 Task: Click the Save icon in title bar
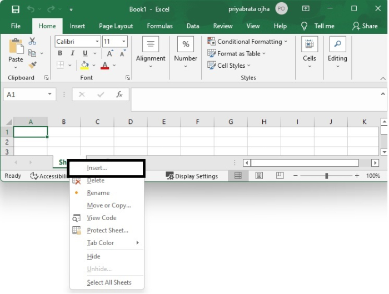click(15, 9)
